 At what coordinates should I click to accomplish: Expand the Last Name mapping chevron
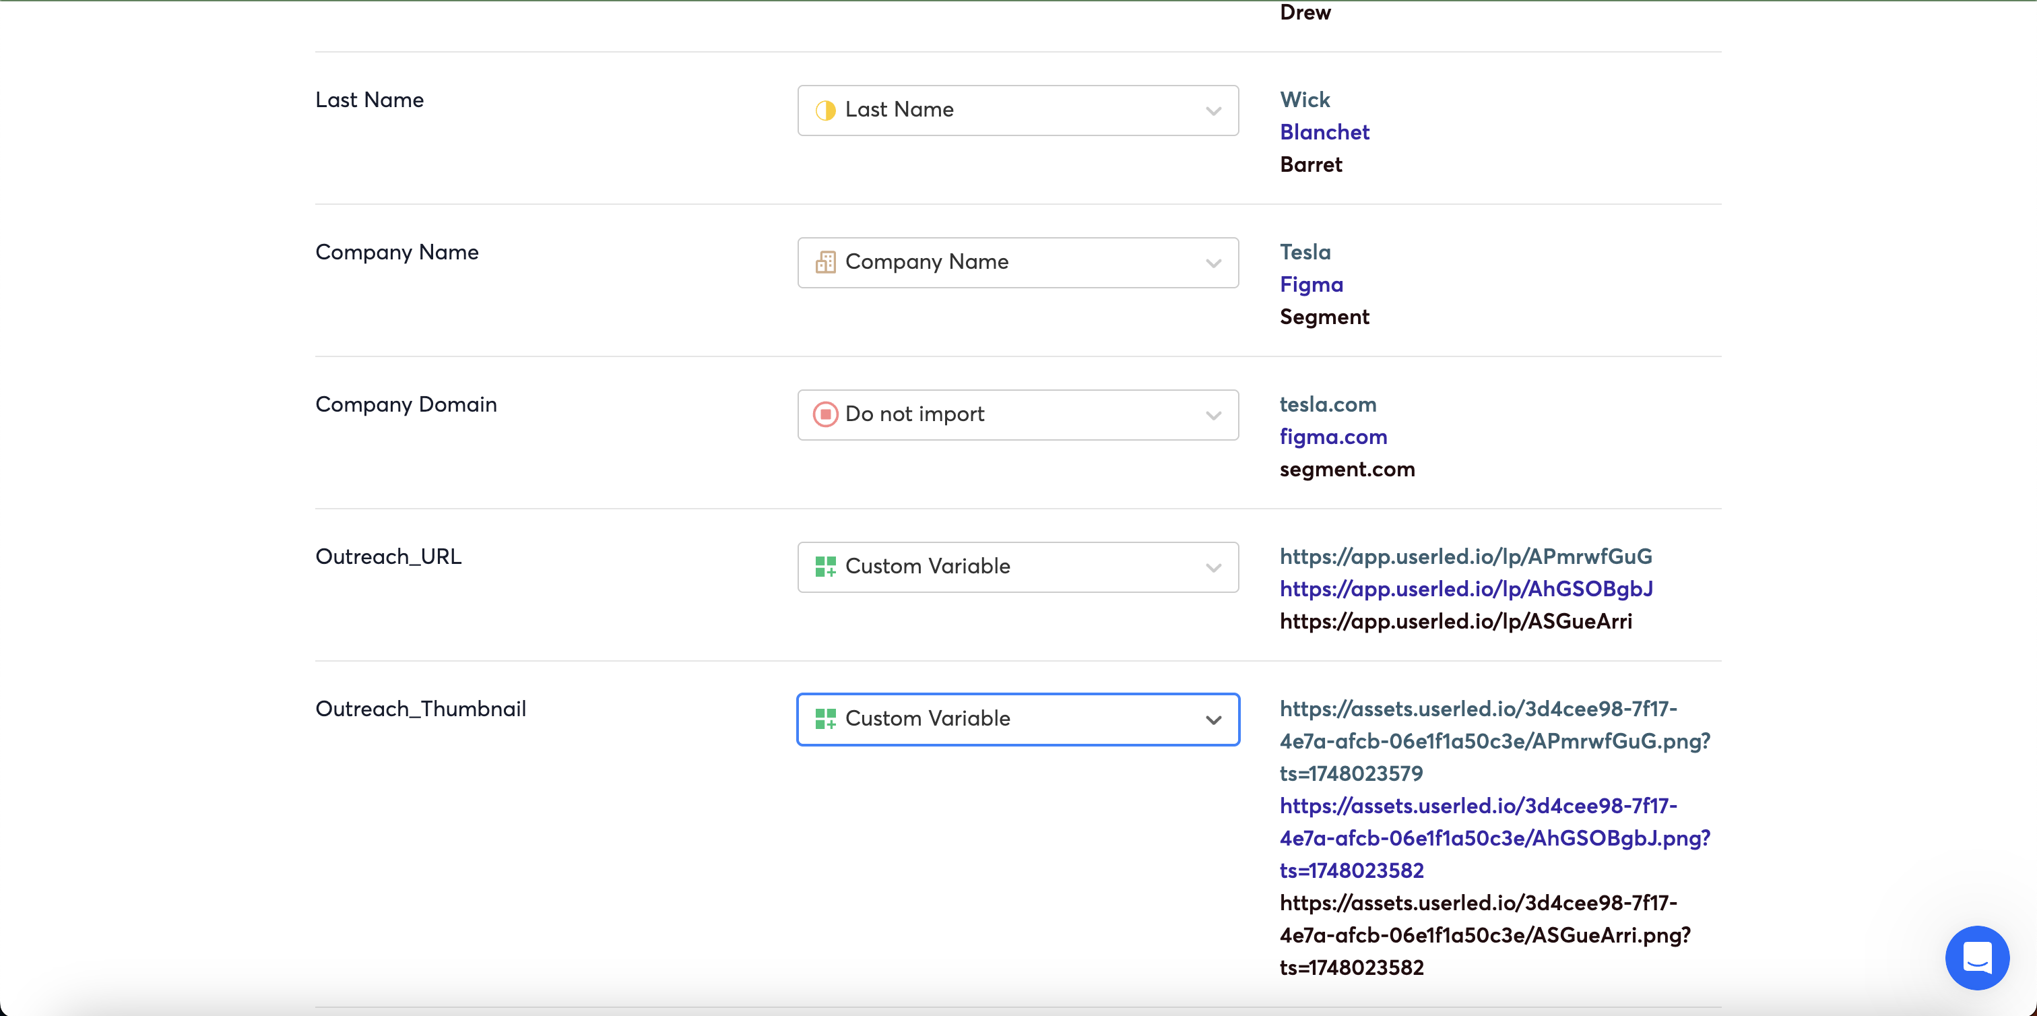[1213, 110]
